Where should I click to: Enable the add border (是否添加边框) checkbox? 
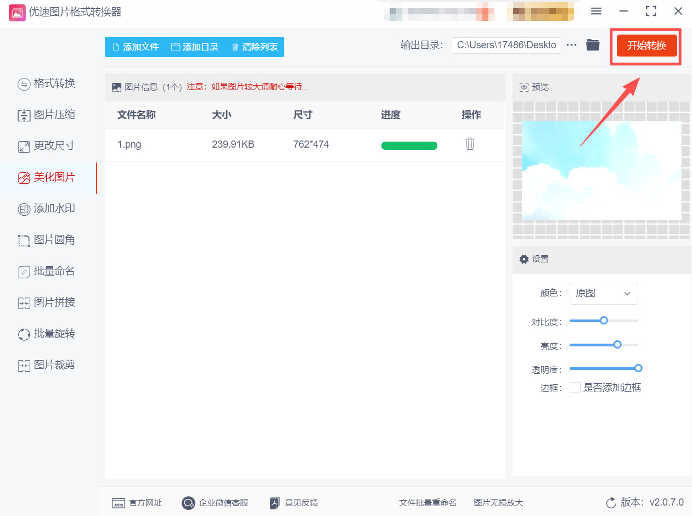click(x=575, y=388)
